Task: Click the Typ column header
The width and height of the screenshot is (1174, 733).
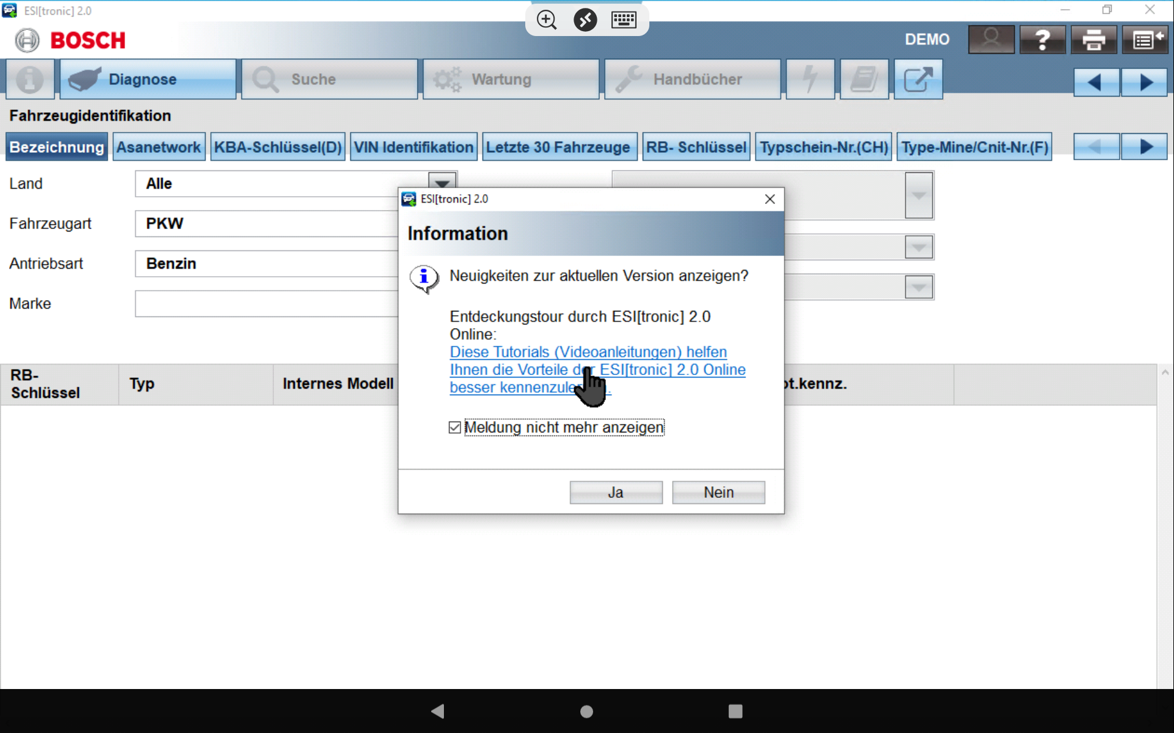Action: pyautogui.click(x=196, y=384)
